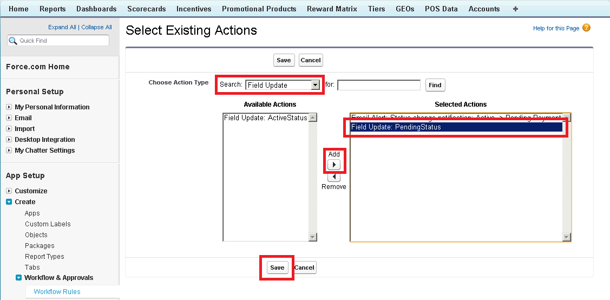Switch to the Reward Matrix tab
The image size is (610, 300).
[332, 9]
